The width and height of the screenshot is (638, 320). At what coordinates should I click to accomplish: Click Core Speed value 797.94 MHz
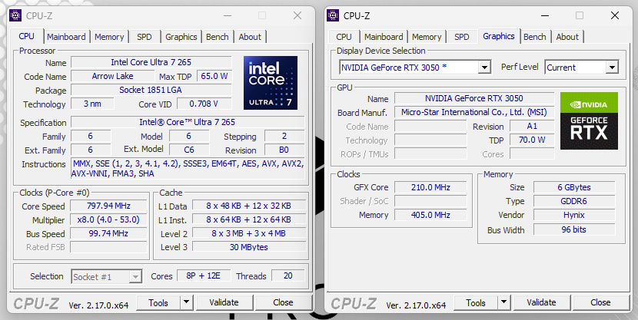click(x=108, y=206)
